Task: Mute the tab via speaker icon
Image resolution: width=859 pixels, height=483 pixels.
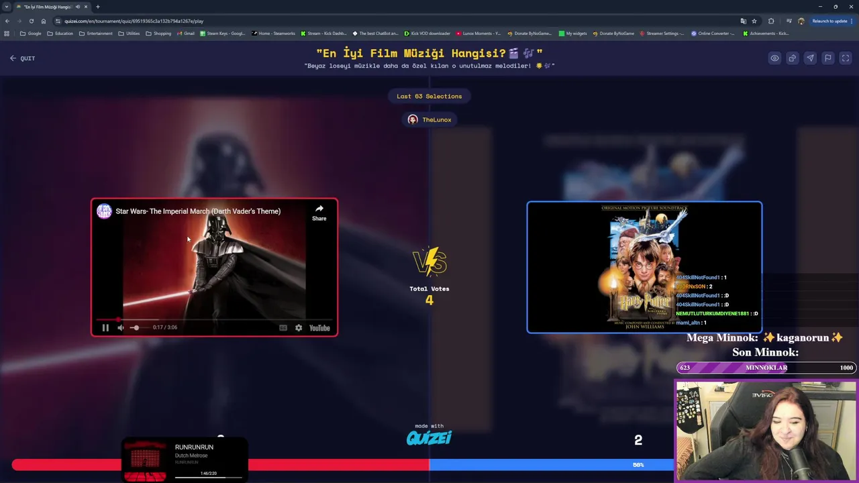Action: point(77,7)
